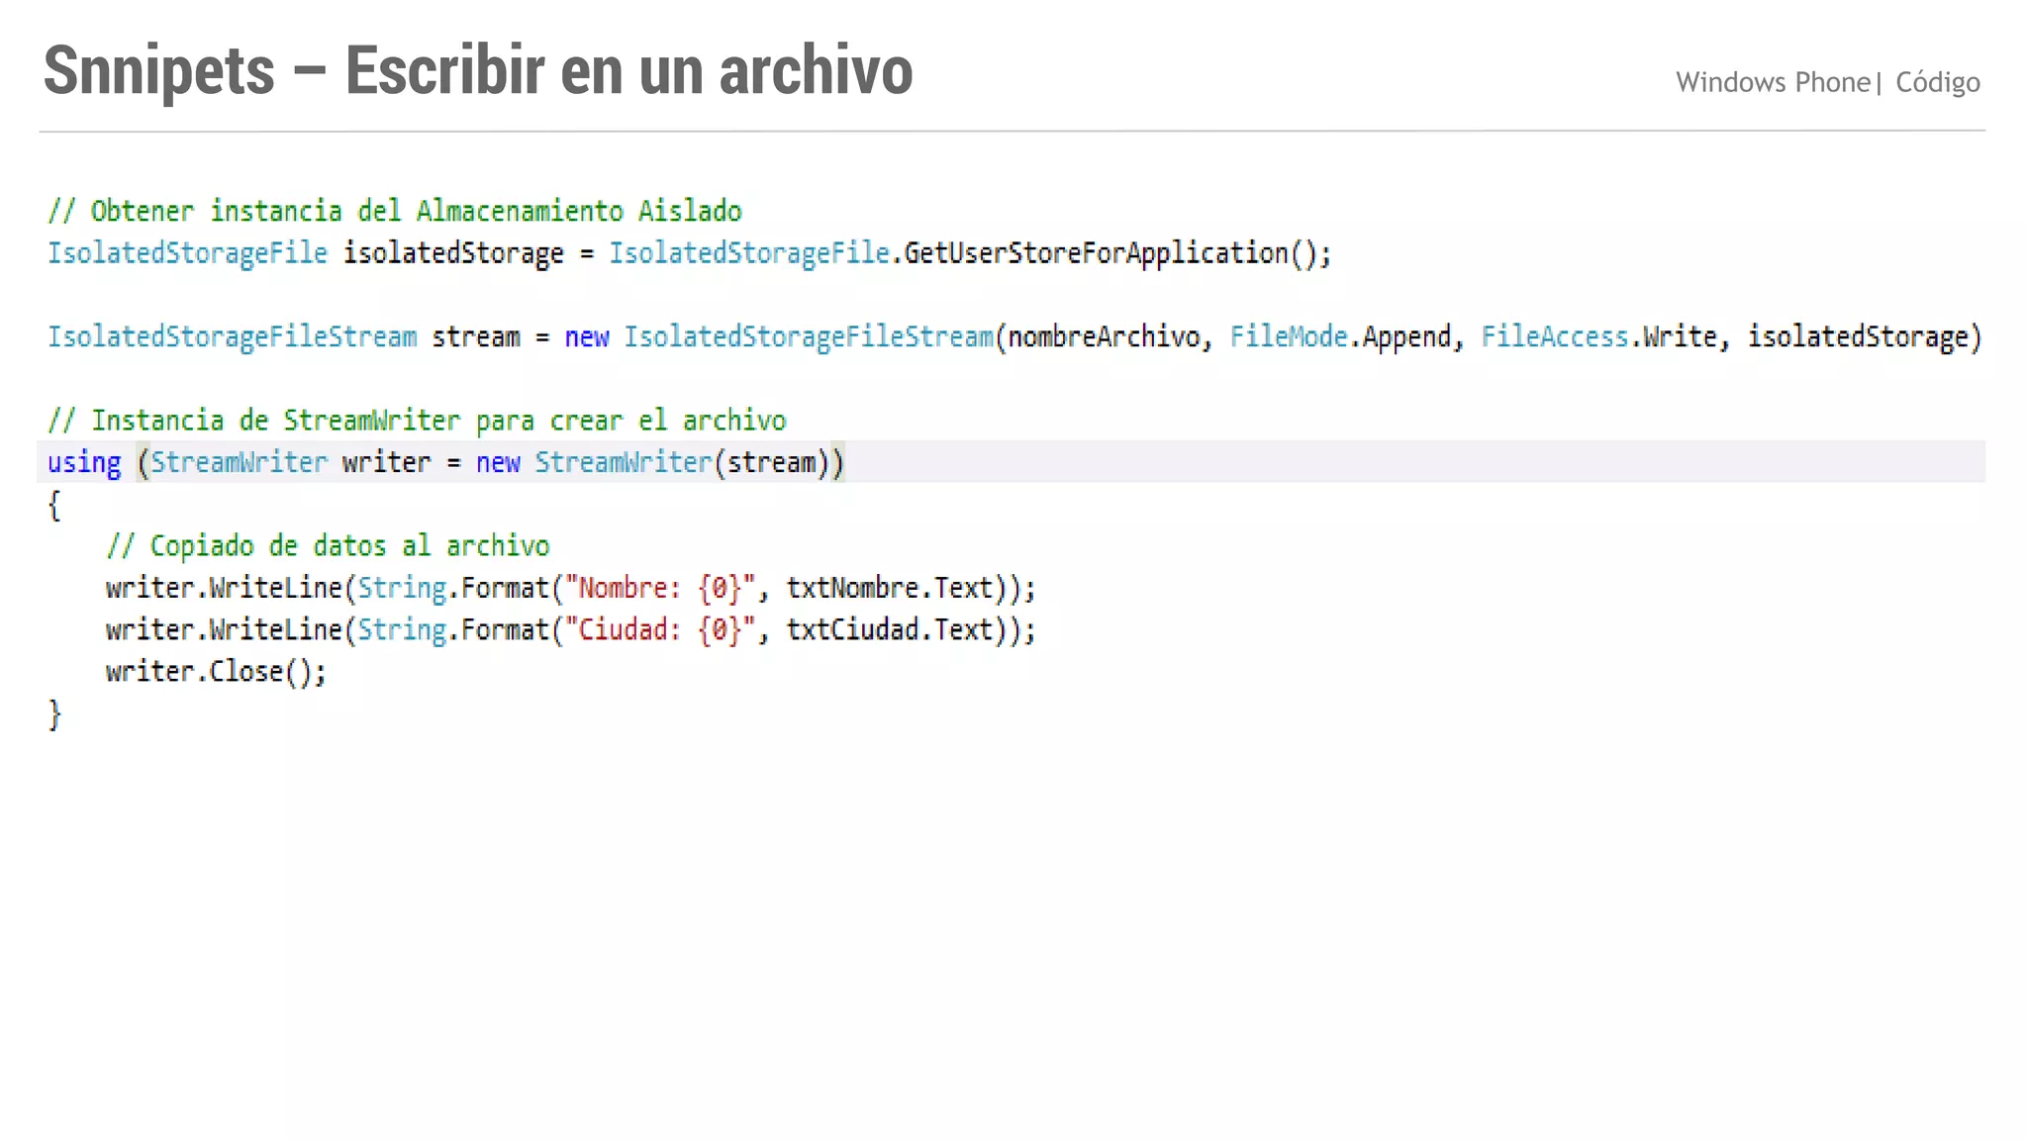
Task: Click the opening curly brace
Action: [x=54, y=506]
